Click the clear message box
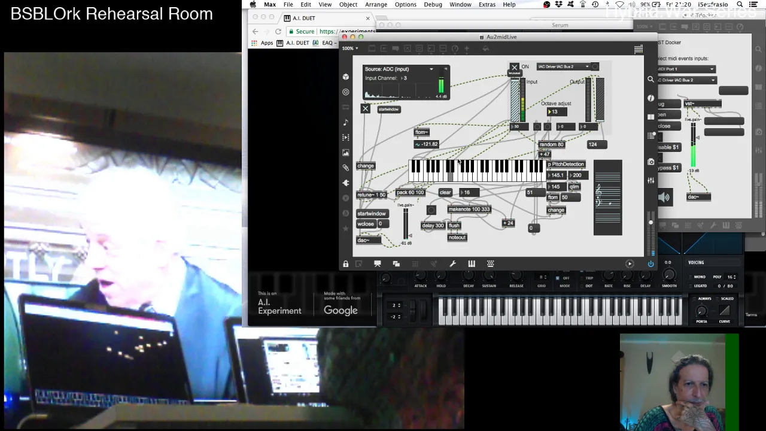The width and height of the screenshot is (766, 431). point(445,193)
